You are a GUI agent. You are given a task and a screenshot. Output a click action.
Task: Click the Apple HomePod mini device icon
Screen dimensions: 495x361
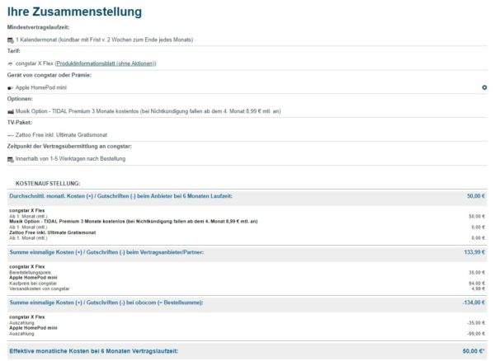10,87
